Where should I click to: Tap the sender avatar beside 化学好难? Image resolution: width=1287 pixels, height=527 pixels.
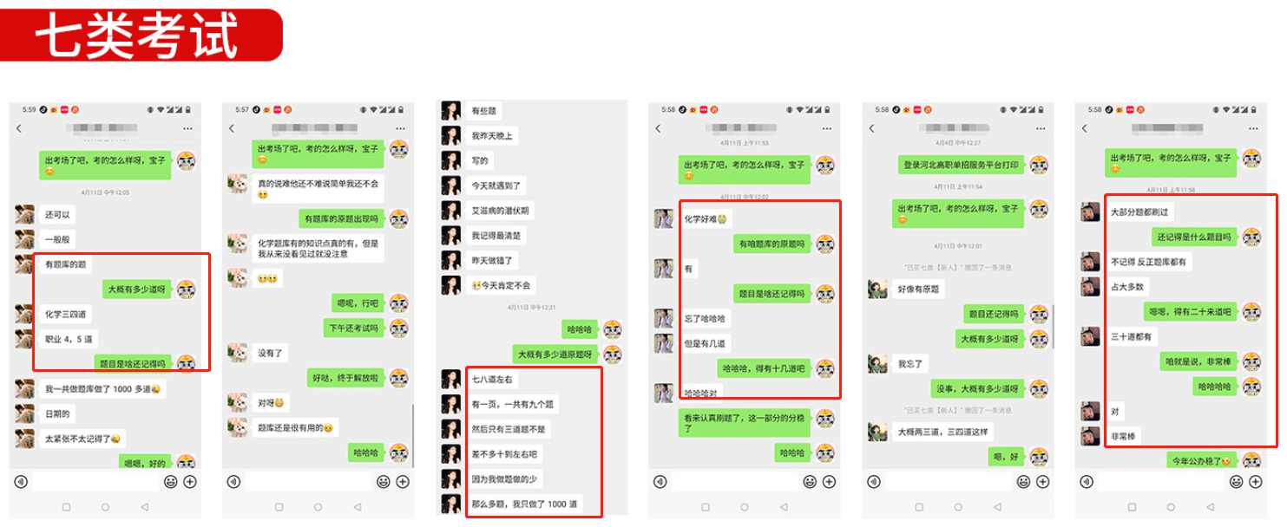[x=663, y=218]
